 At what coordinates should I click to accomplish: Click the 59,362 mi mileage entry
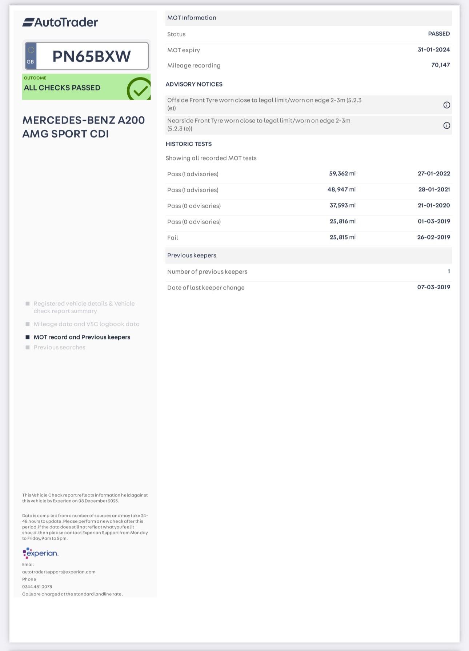point(342,174)
